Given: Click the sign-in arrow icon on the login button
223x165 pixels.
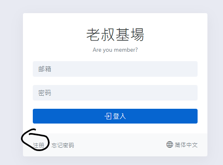Looking at the screenshot, I should (x=108, y=116).
